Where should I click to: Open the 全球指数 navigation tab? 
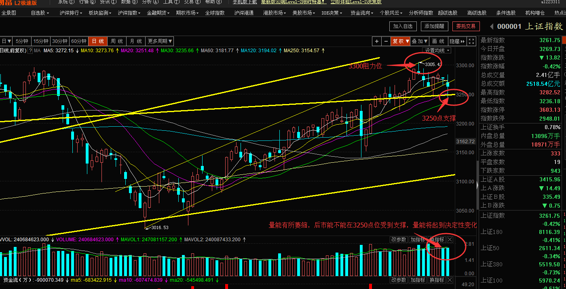pyautogui.click(x=215, y=13)
